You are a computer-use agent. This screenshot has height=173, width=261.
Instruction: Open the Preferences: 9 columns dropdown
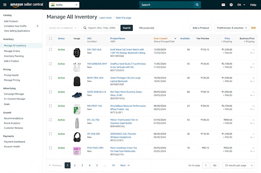[232, 28]
